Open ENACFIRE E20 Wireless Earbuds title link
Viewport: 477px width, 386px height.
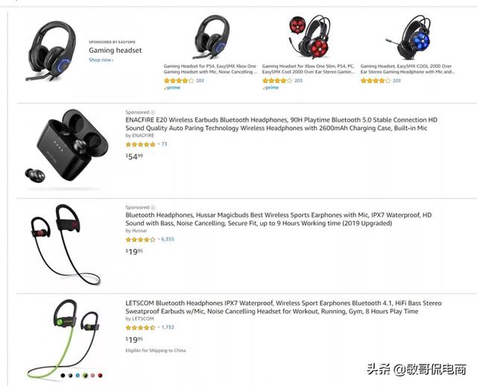(x=282, y=123)
